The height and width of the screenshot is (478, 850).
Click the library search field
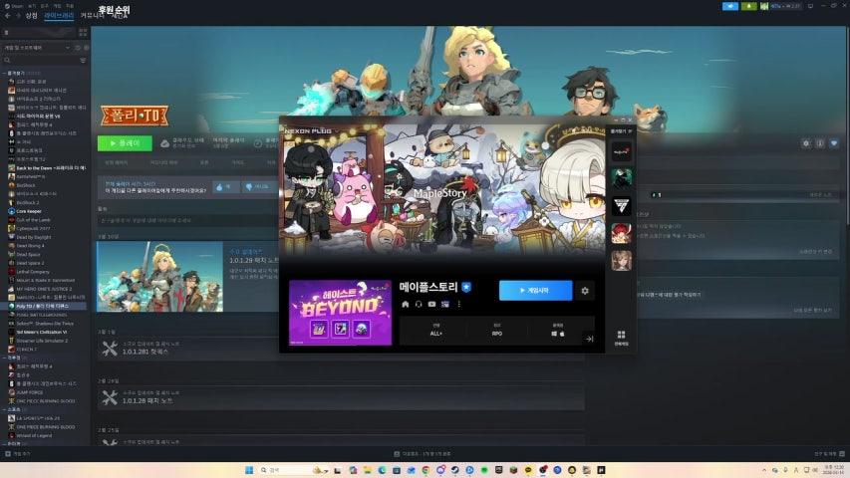point(41,60)
